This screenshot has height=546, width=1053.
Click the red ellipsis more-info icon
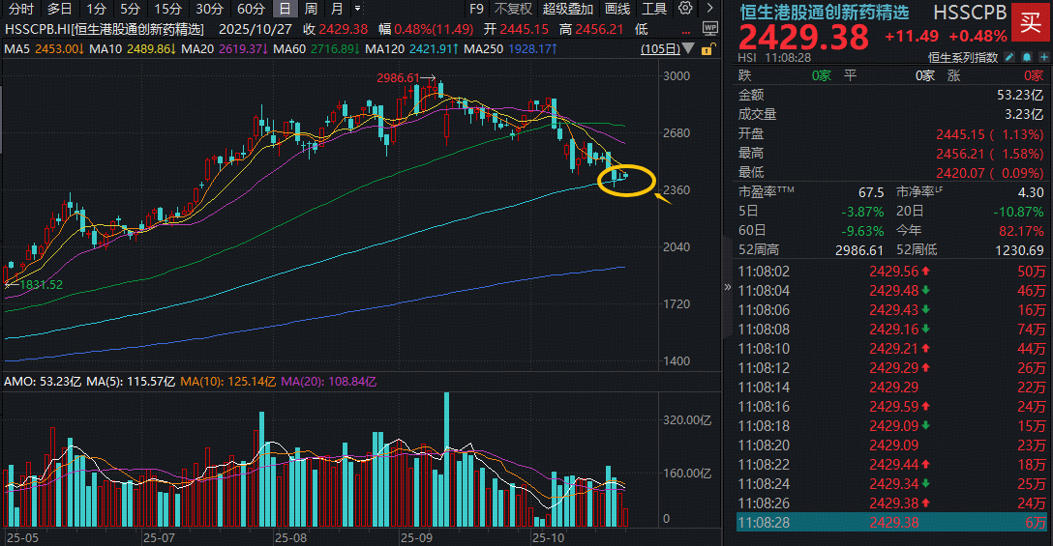click(685, 30)
